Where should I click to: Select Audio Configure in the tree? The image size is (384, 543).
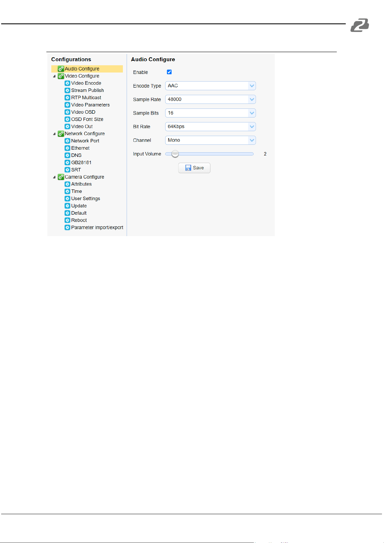coord(87,69)
